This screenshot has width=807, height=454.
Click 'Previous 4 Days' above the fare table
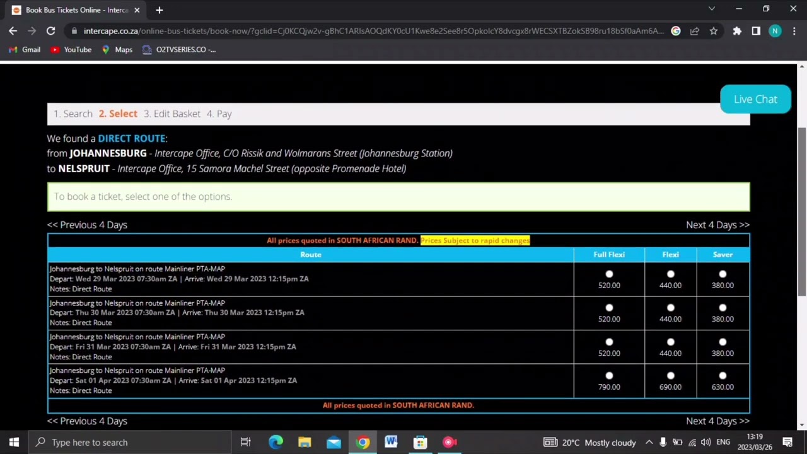tap(87, 224)
